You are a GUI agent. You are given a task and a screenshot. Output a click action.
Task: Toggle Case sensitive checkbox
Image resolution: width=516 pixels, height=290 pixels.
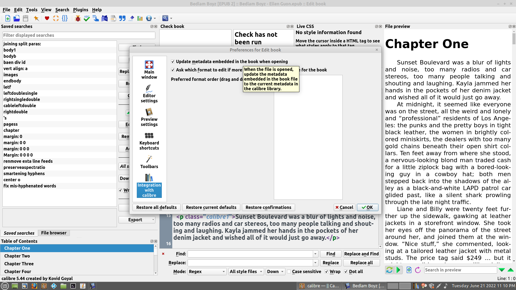click(289, 271)
